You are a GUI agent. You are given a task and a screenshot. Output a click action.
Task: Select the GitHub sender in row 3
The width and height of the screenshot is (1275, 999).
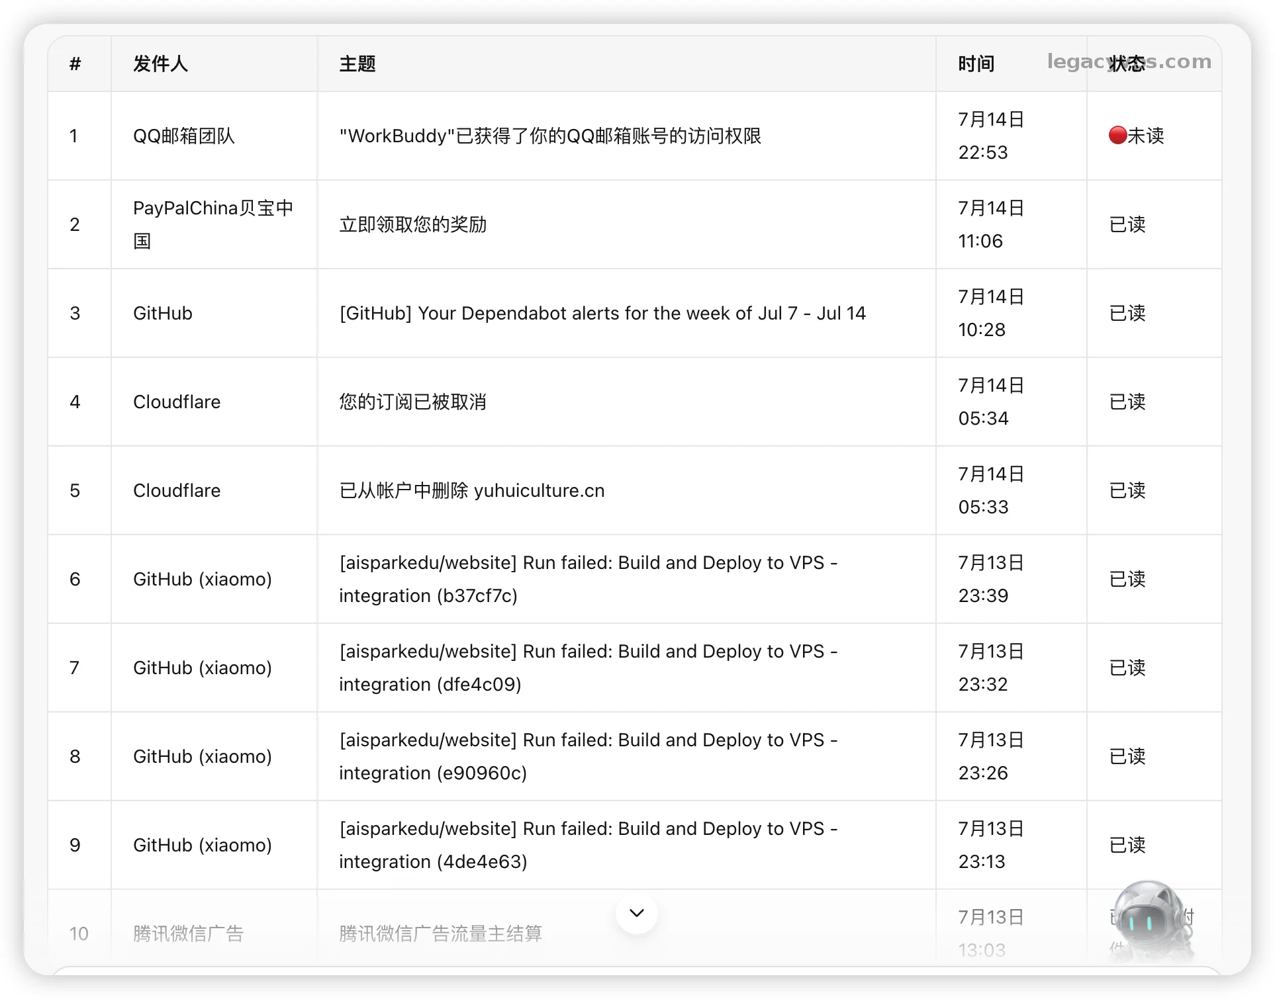(163, 313)
